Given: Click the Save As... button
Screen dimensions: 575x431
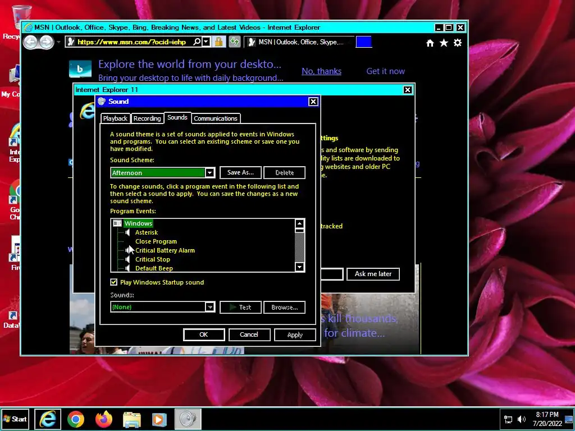Looking at the screenshot, I should pyautogui.click(x=240, y=173).
